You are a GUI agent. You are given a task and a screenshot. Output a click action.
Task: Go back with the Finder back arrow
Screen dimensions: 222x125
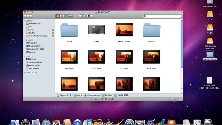[x=26, y=16]
